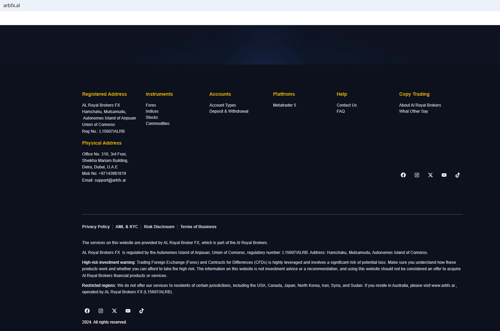Screen dimensions: 500x331
Task: Open the Contact Us page
Action: pyautogui.click(x=347, y=105)
